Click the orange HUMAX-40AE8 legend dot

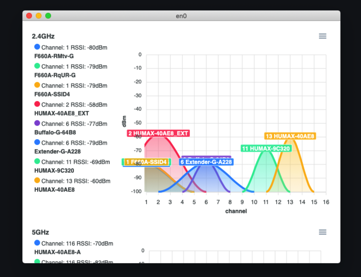point(37,180)
